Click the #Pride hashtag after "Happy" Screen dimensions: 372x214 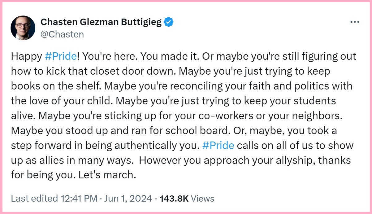point(60,56)
